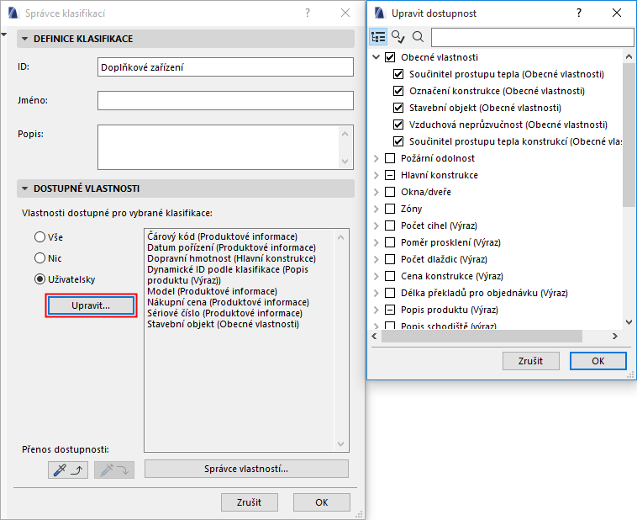637x520 pixels.
Task: Select Sériové číslo (Produktové informace) entry
Action: (x=224, y=313)
